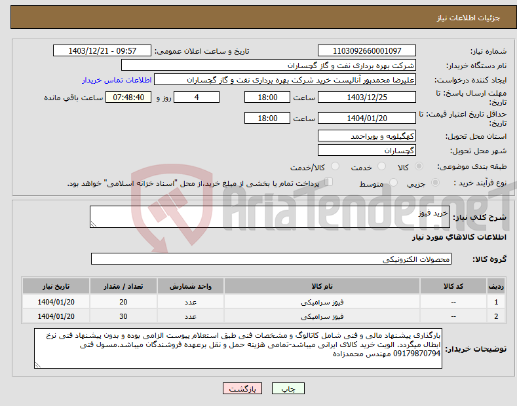Click remaining time field 07:48:40
The height and width of the screenshot is (406, 517).
point(128,97)
